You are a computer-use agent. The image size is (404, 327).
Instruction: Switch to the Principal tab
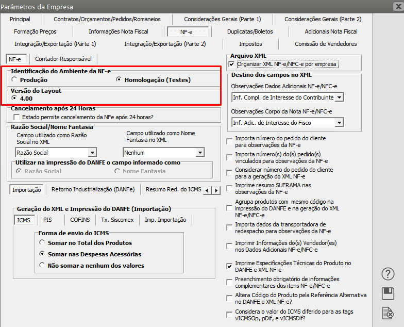tap(20, 19)
